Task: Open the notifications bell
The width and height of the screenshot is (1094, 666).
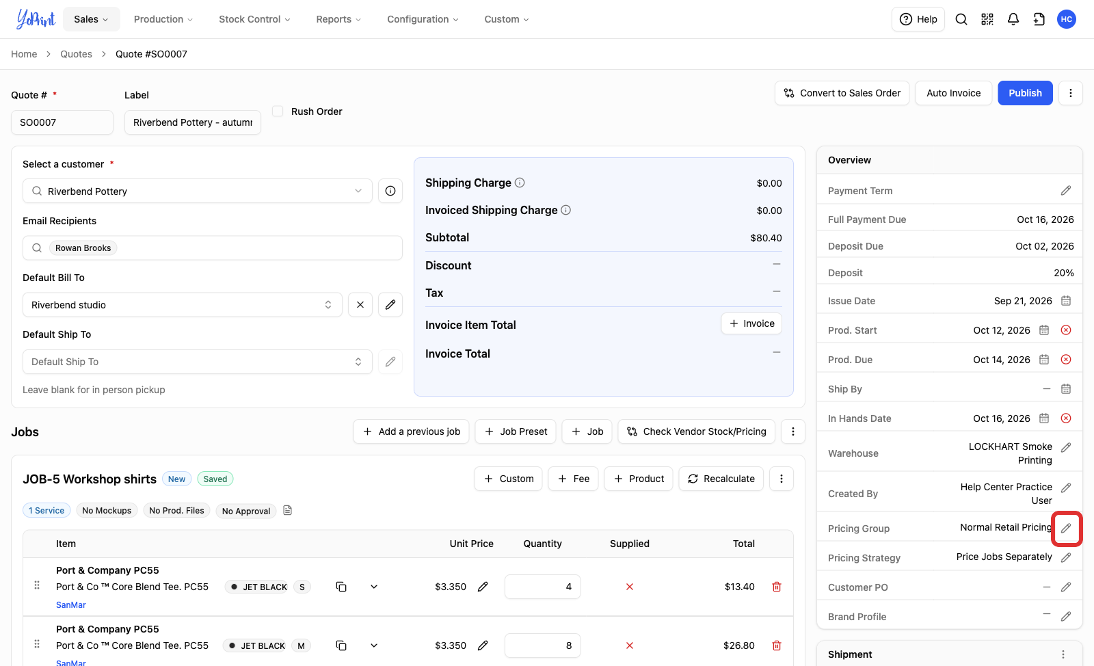Action: [1013, 19]
